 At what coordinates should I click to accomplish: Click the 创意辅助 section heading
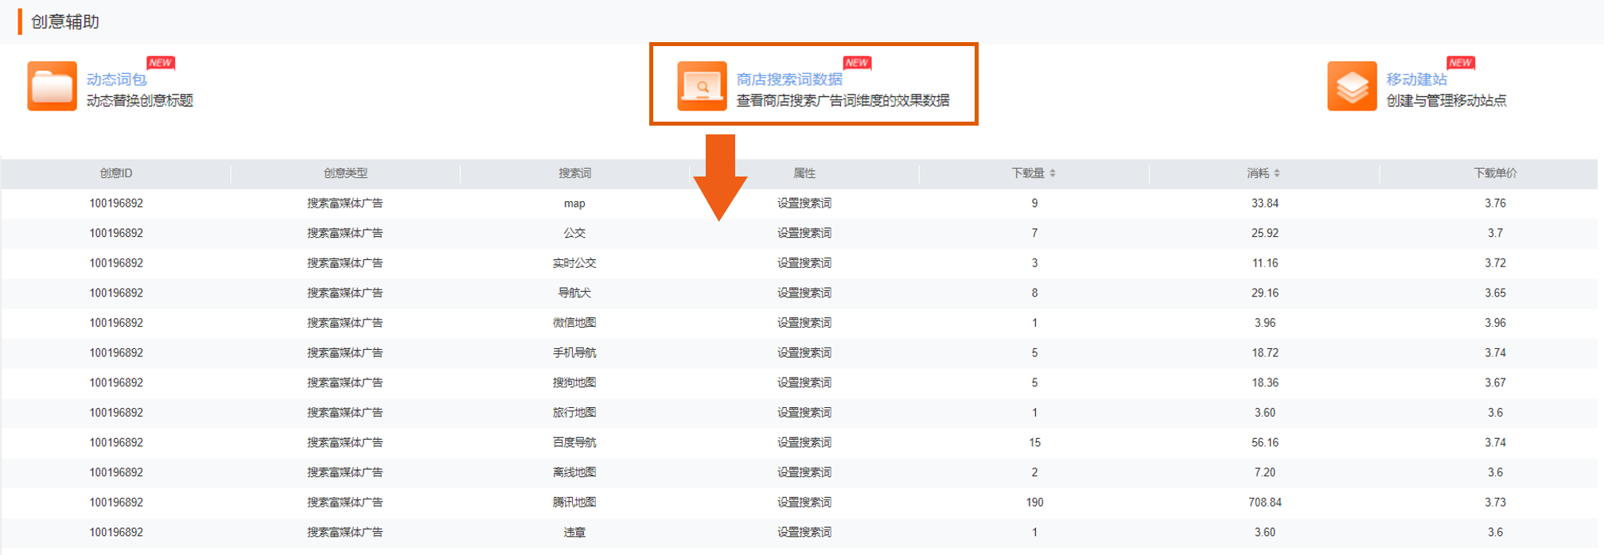pos(65,22)
